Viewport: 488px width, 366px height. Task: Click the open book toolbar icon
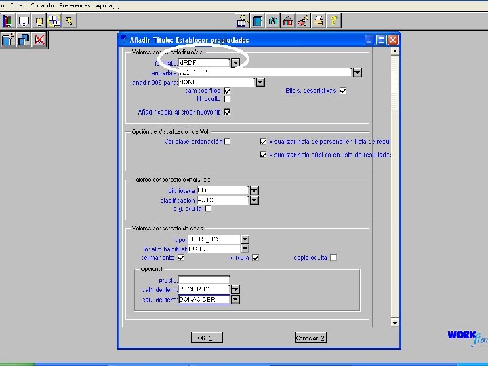pyautogui.click(x=24, y=21)
